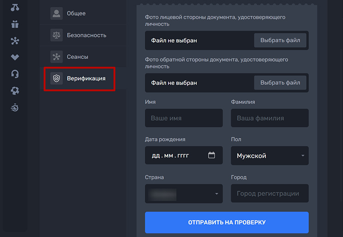Open the Страна country dropdown

click(x=184, y=194)
